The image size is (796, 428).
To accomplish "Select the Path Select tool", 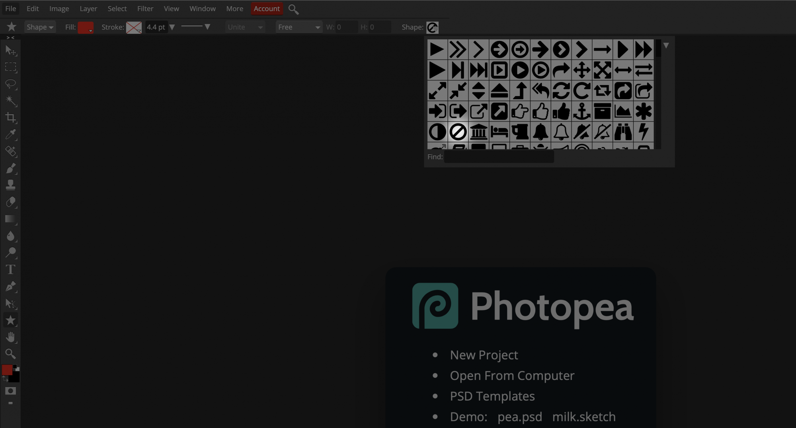I will [11, 304].
